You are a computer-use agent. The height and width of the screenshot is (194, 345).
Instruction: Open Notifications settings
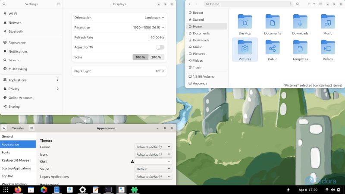(31, 51)
